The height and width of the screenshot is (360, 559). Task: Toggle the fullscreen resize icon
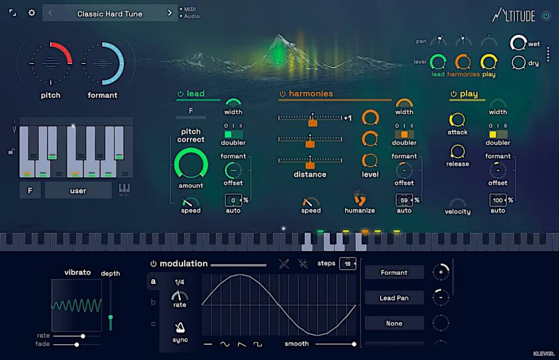click(x=13, y=13)
